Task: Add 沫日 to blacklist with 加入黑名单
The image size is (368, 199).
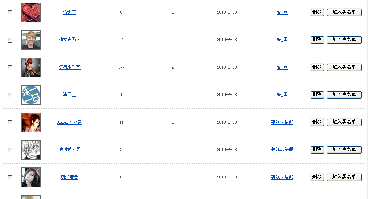Action: pos(344,95)
